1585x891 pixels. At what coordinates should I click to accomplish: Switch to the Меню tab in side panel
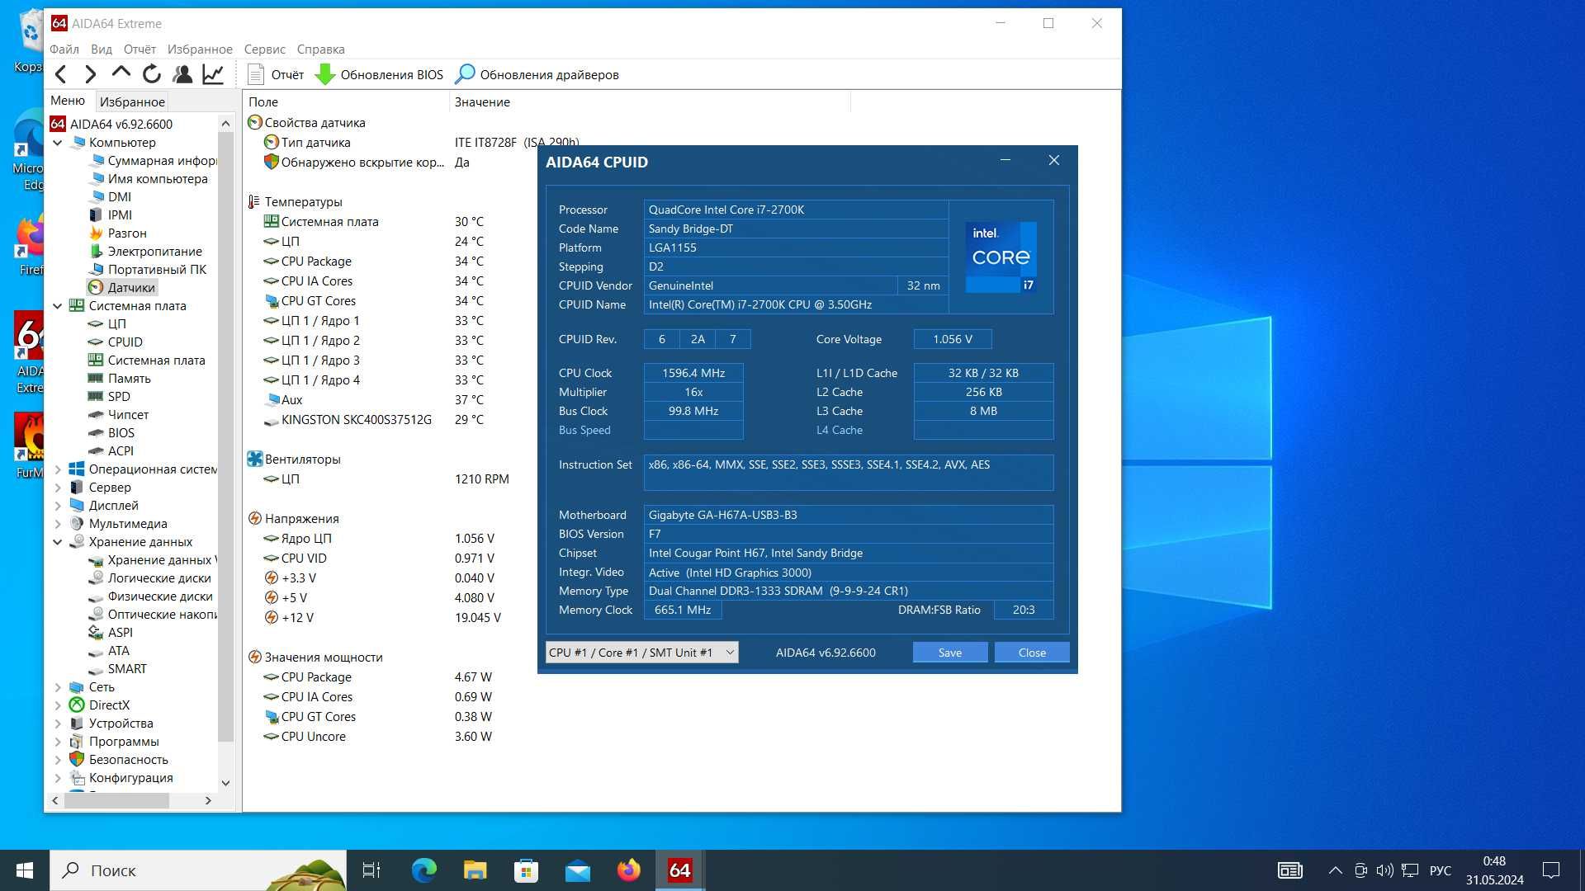pyautogui.click(x=68, y=101)
